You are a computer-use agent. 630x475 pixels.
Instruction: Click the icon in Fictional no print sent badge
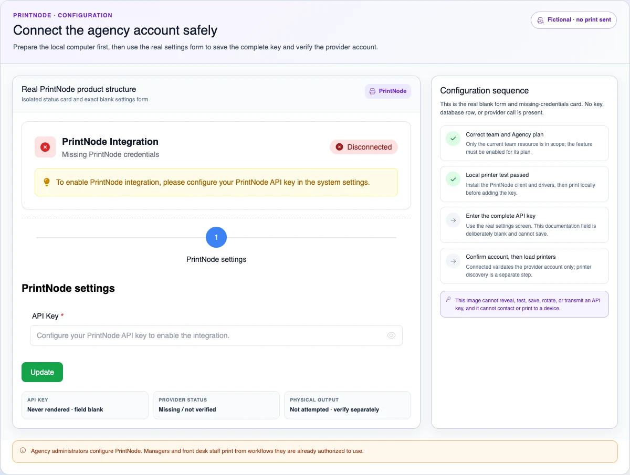(540, 20)
